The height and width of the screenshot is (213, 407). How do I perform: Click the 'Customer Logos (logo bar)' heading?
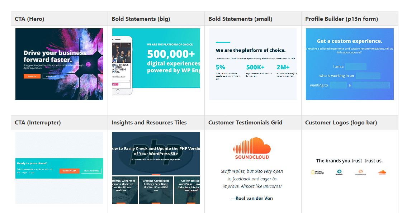[341, 122]
